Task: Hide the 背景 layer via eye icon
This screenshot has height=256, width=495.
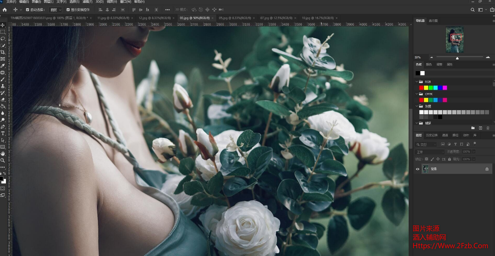Action: [x=418, y=169]
